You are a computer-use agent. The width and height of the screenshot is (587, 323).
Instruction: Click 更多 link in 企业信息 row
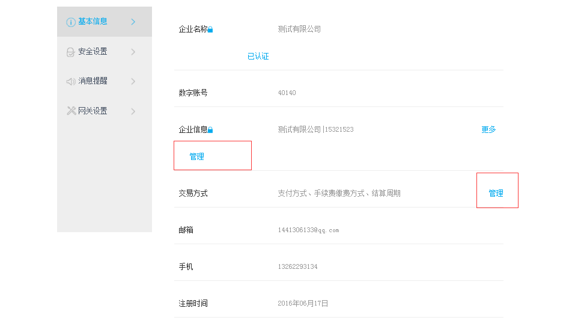click(x=488, y=130)
